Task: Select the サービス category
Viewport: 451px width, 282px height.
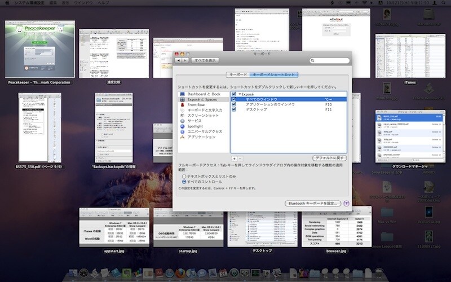Action: (195, 121)
